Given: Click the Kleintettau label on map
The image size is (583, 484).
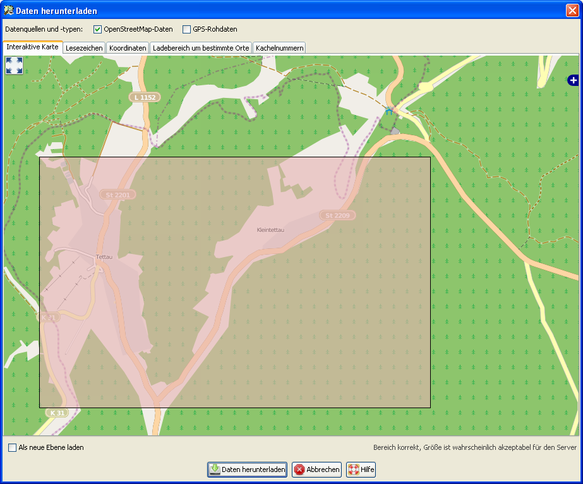Looking at the screenshot, I should coord(270,230).
